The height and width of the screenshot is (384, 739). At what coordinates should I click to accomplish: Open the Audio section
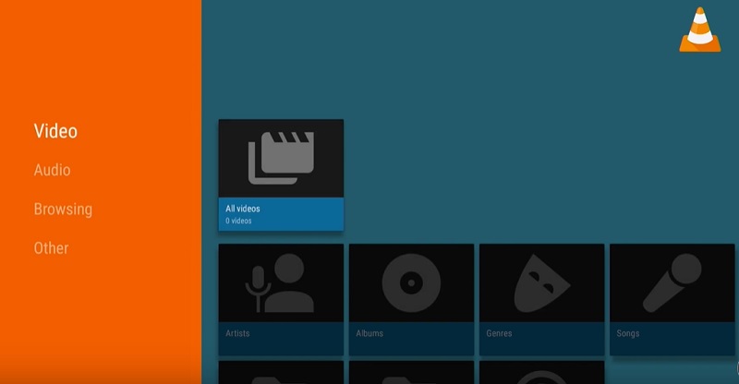[x=53, y=170]
